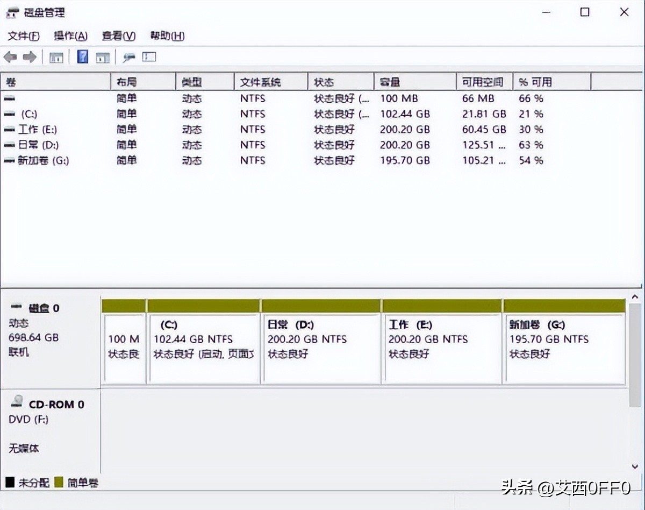This screenshot has height=510, width=645.
Task: Click the 磁盘 0 disk icon
Action: (x=17, y=307)
